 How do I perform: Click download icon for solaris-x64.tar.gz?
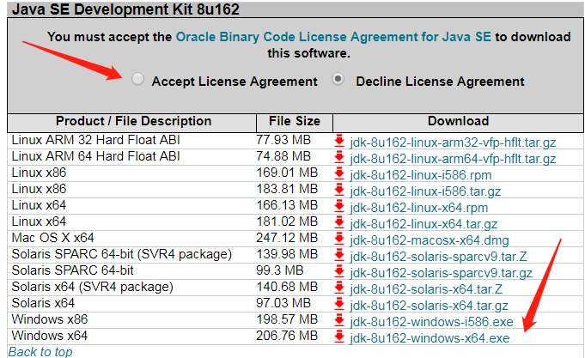click(339, 304)
